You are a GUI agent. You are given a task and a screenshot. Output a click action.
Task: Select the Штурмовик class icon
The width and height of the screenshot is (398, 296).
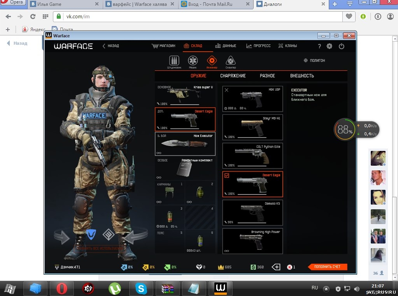174,61
